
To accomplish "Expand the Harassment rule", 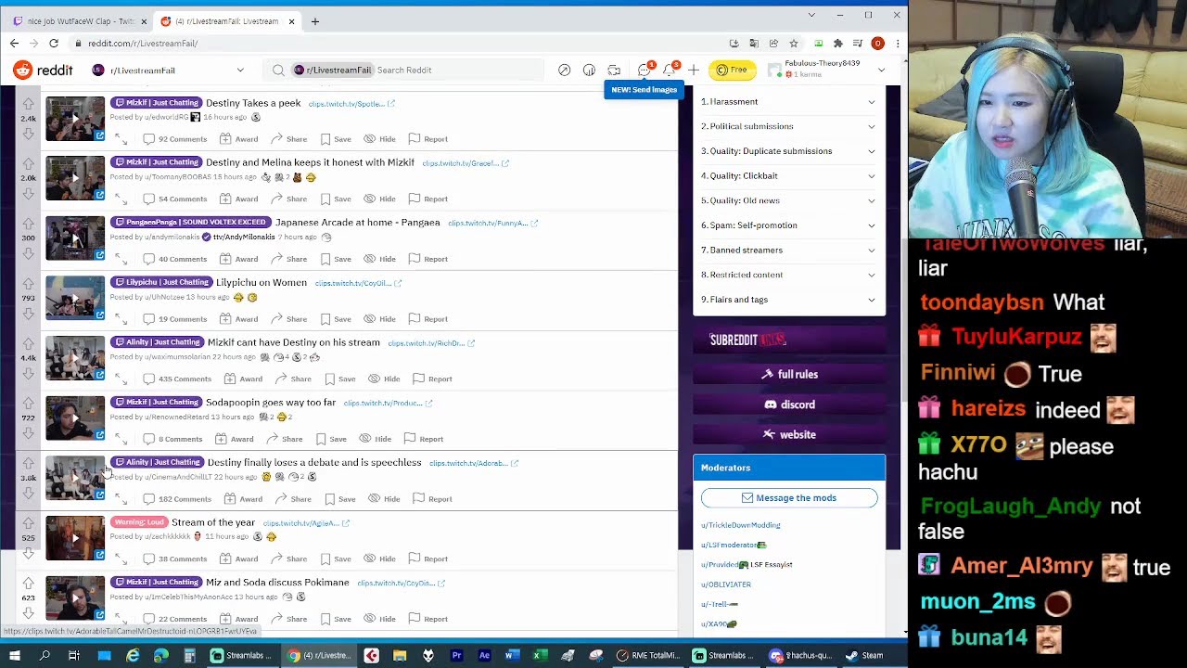I will (x=789, y=102).
